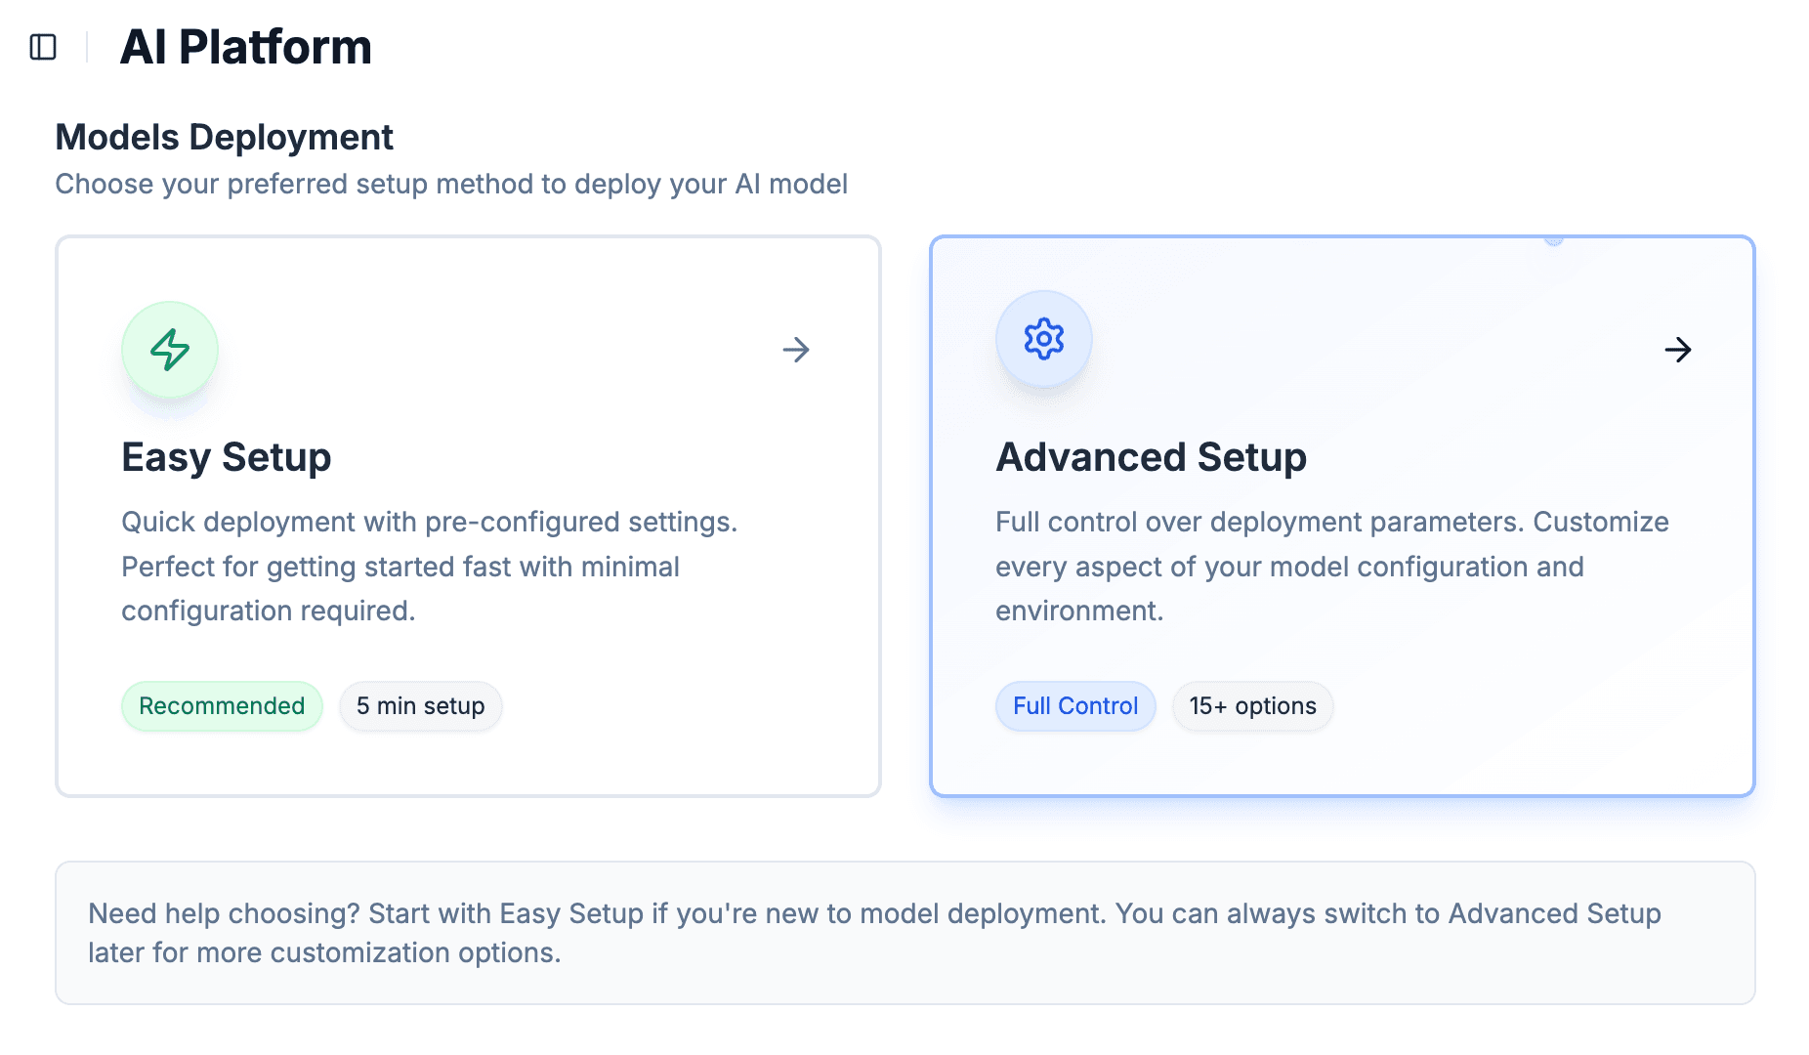1809x1055 pixels.
Task: Click the arrow on Easy Setup card
Action: click(796, 350)
